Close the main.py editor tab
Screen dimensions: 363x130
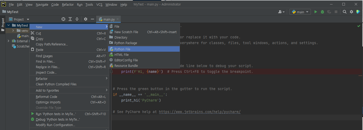click(x=118, y=19)
